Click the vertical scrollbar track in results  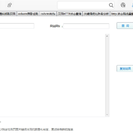pyautogui.click(x=107, y=75)
